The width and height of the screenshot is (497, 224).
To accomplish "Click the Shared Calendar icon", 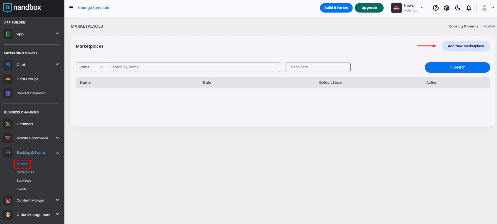I will point(8,93).
